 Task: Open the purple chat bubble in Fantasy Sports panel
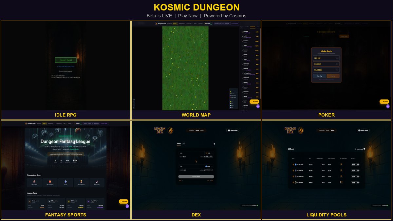click(x=127, y=206)
